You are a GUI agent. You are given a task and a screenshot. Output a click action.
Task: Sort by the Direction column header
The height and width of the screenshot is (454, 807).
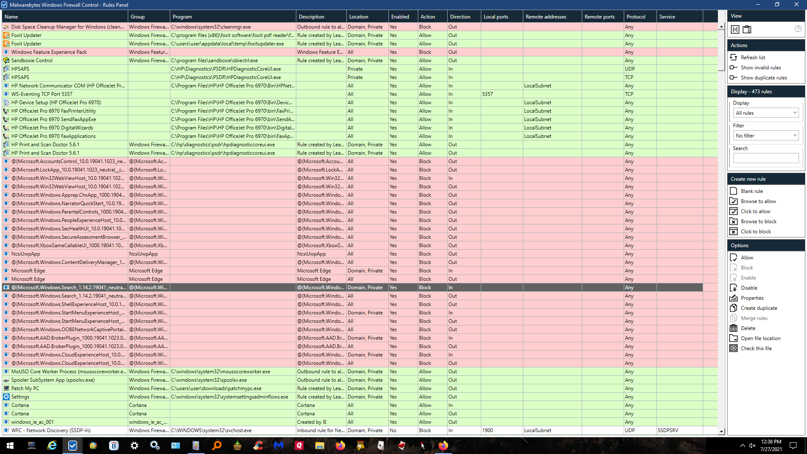tap(460, 17)
